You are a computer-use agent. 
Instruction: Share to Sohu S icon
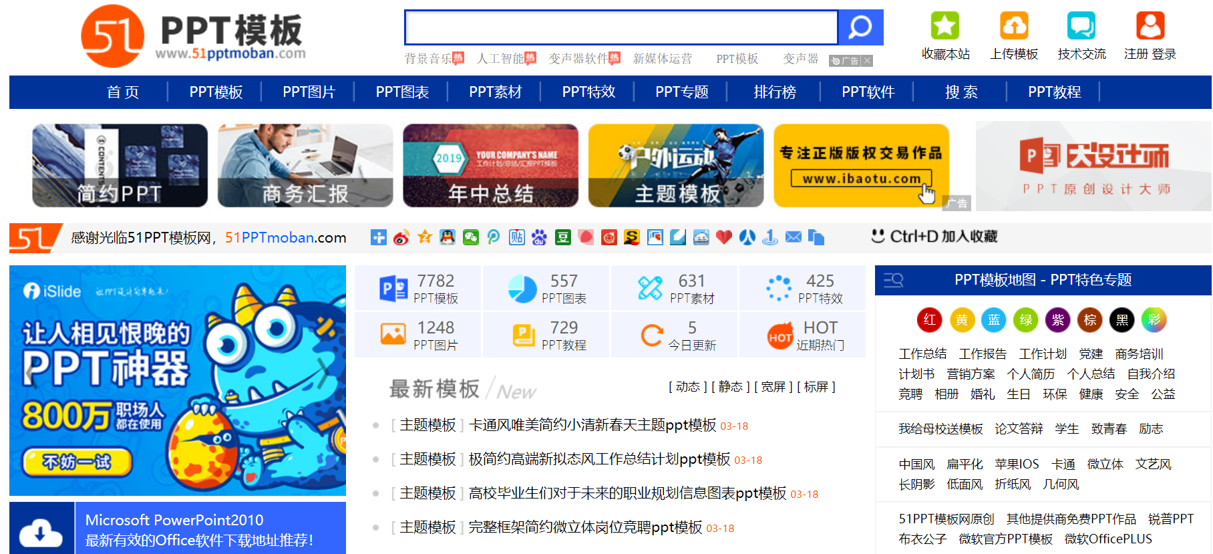coord(632,237)
